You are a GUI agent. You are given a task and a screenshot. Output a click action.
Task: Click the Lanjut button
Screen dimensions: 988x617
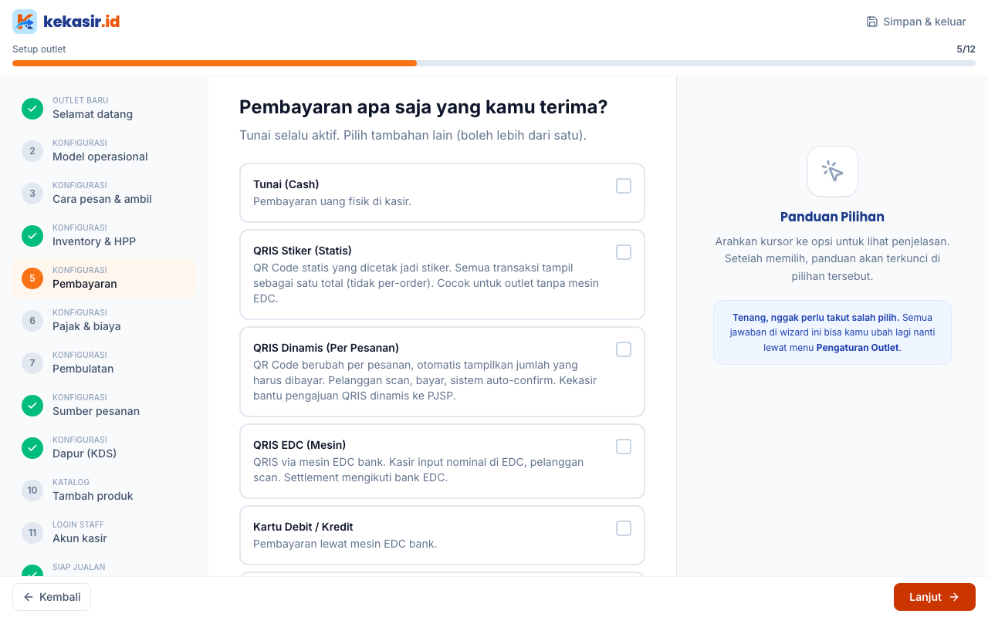click(935, 597)
